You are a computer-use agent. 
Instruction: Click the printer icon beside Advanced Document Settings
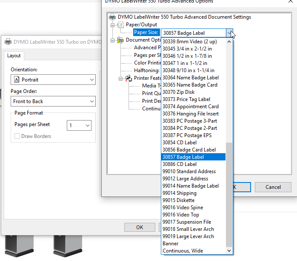pos(112,17)
